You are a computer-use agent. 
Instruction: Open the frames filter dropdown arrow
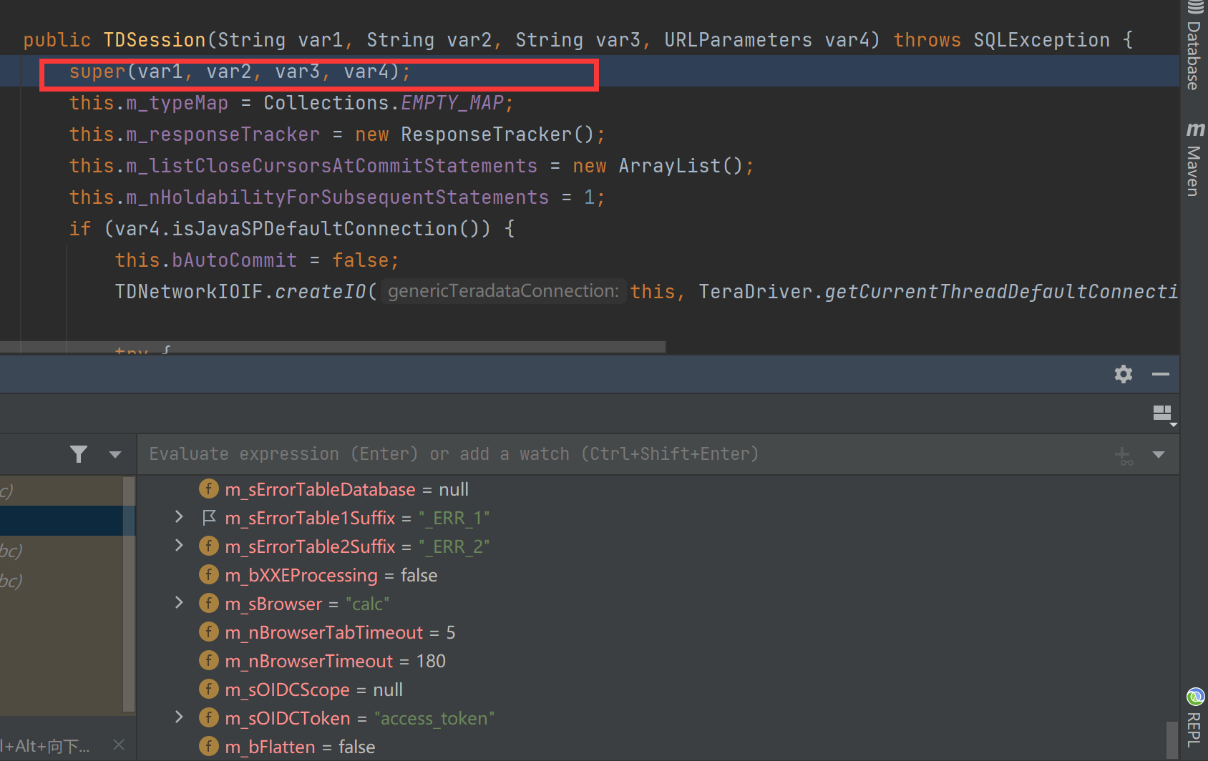point(115,454)
